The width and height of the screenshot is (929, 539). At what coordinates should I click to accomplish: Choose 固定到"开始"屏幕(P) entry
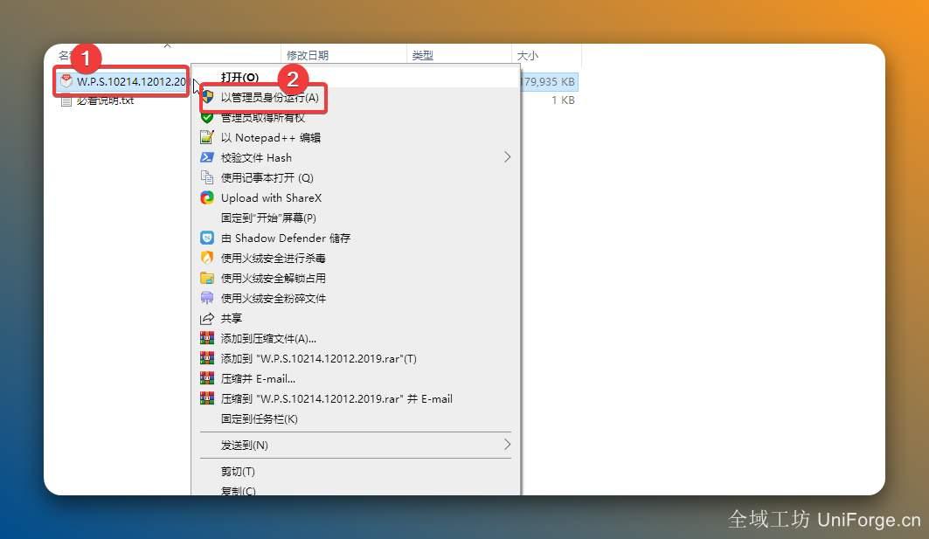(268, 218)
